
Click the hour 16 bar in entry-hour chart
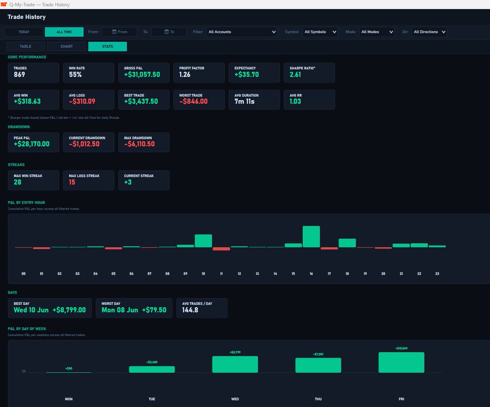(311, 236)
